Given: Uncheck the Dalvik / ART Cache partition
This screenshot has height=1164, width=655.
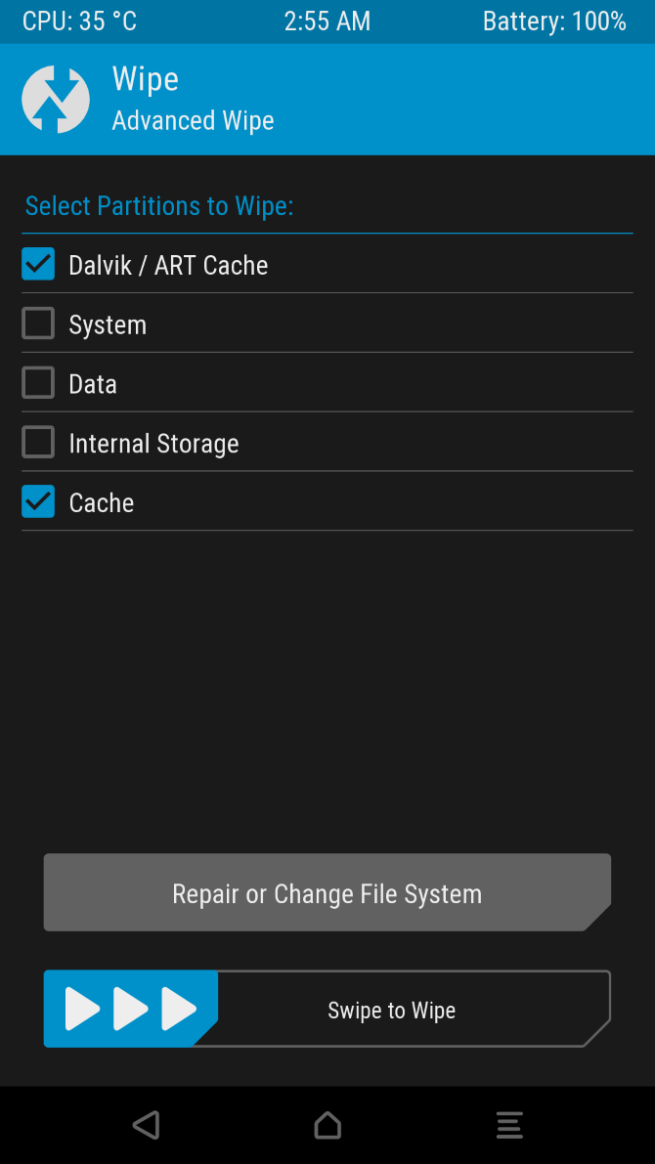Looking at the screenshot, I should [37, 264].
